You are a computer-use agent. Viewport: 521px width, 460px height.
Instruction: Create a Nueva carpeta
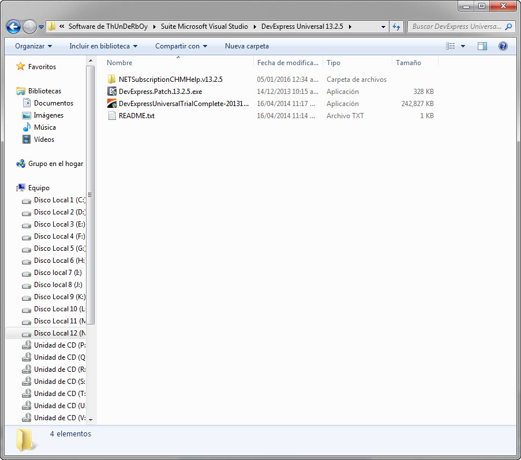click(x=247, y=46)
